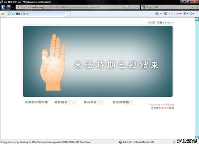199x144 pixels.
Task: Switch site language to 簡體
Action: [160, 23]
